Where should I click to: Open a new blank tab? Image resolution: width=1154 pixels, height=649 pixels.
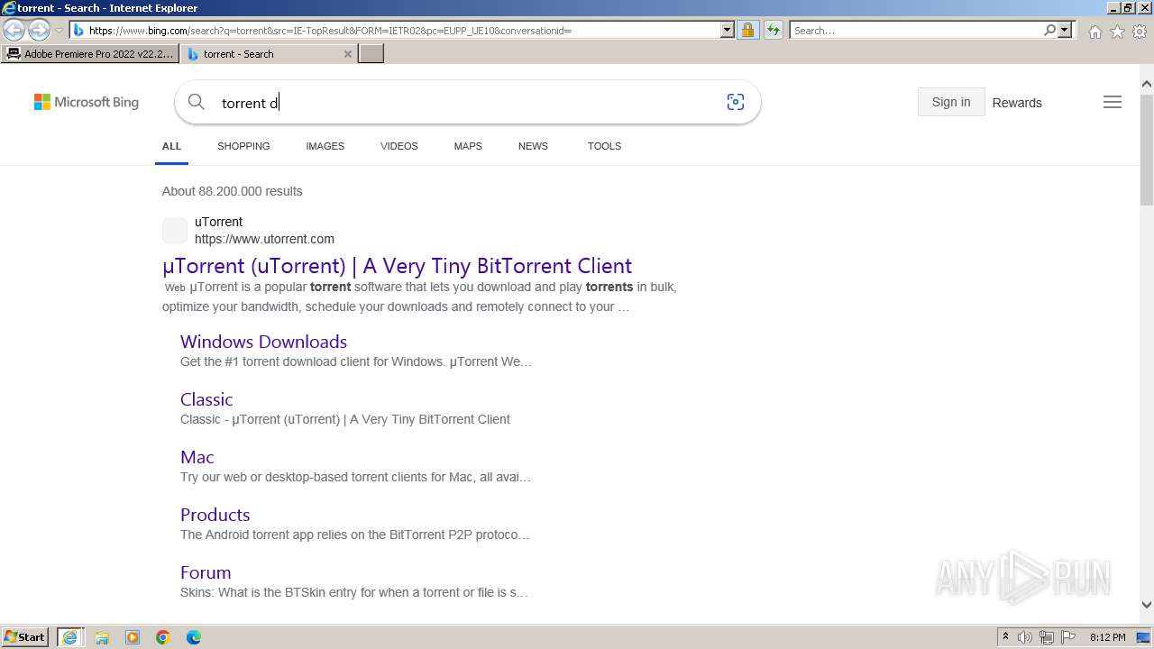(371, 54)
